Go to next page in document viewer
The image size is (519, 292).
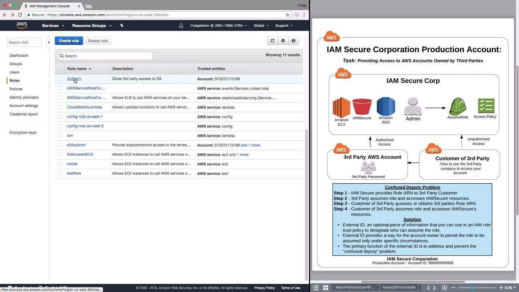pyautogui.click(x=434, y=288)
